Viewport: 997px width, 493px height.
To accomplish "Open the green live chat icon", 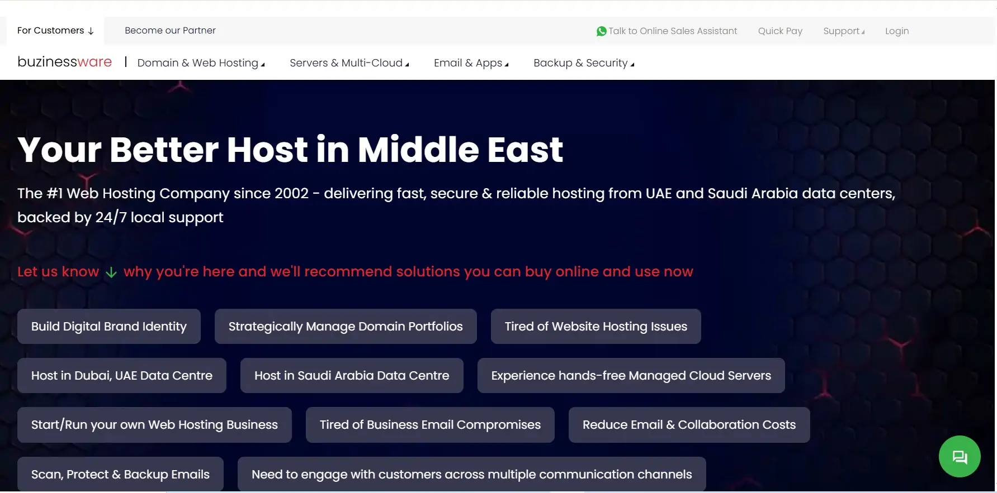I will point(960,457).
